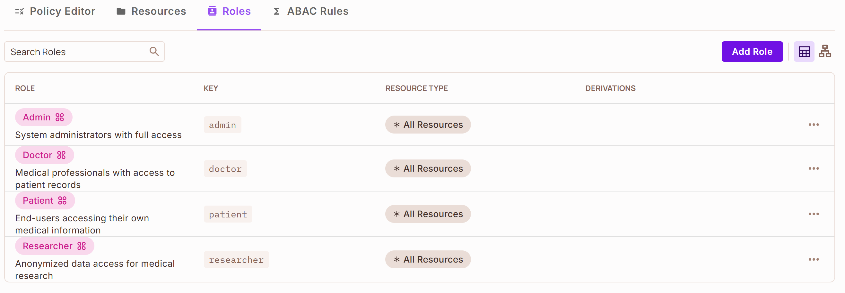
Task: Switch to the Resources tab
Action: coord(151,11)
